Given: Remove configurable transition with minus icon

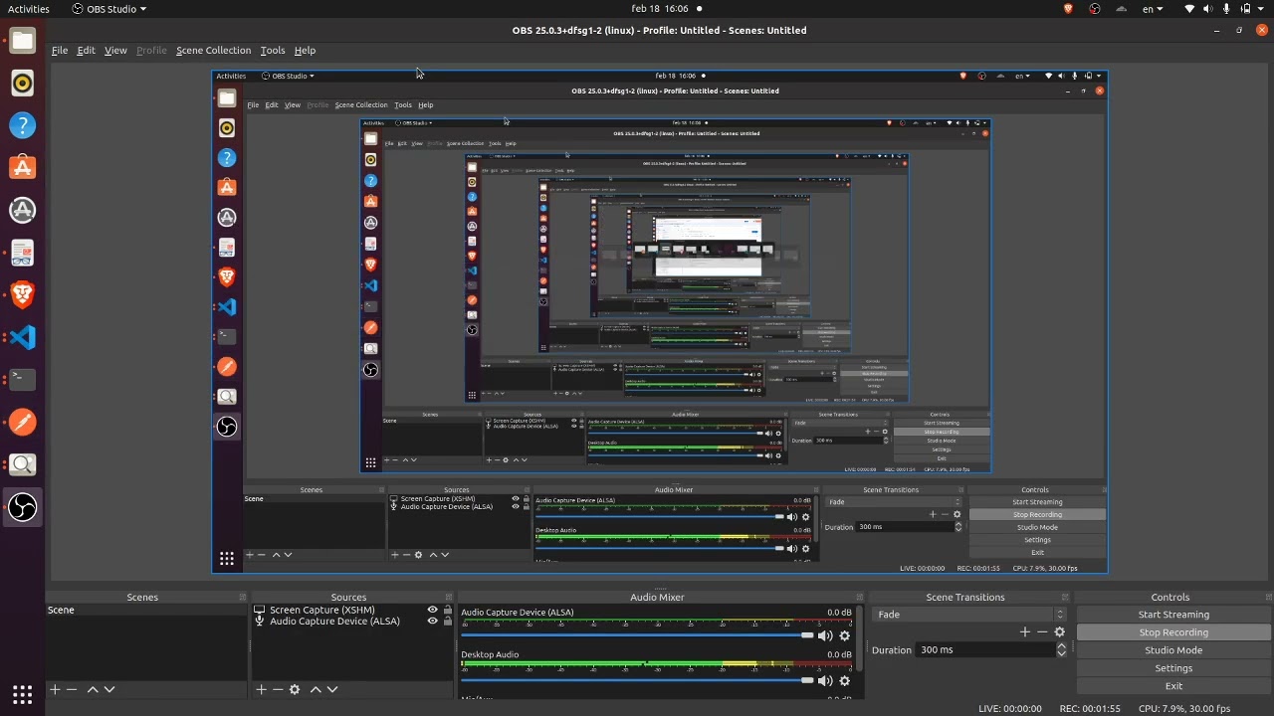Looking at the screenshot, I should click(x=1042, y=632).
